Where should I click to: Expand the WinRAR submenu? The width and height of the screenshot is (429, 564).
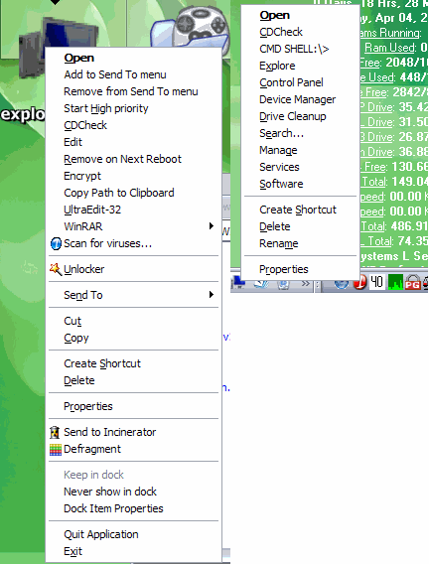133,226
